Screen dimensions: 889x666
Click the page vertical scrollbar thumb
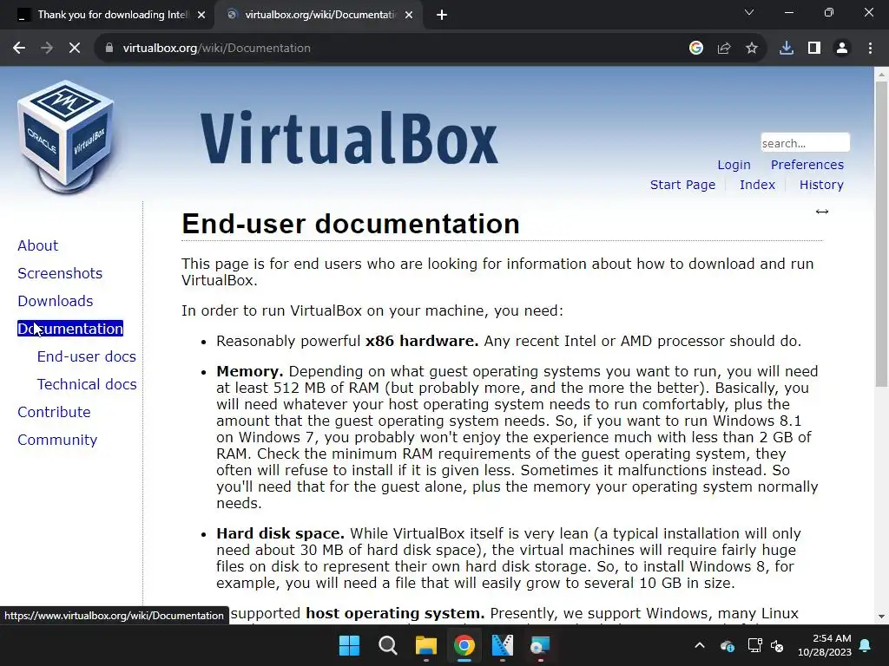tap(881, 234)
